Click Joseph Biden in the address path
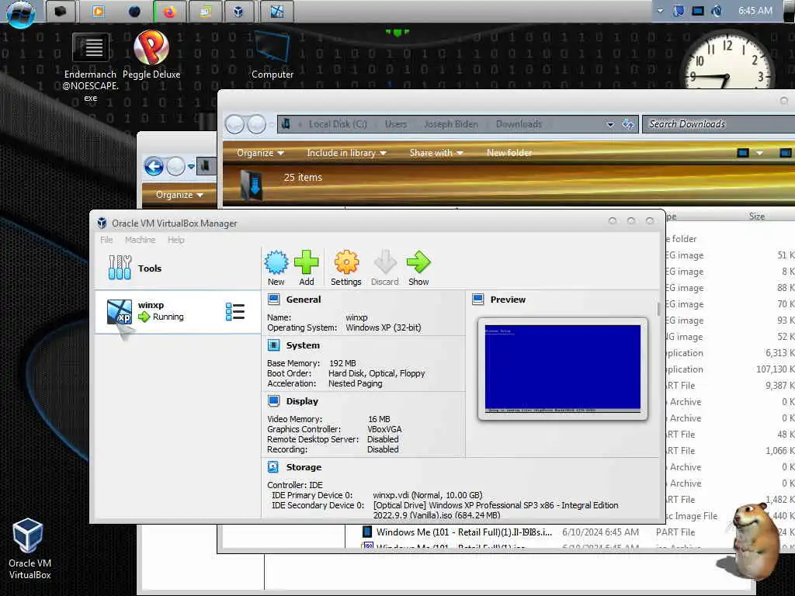Screen dimensions: 795x596 pyautogui.click(x=451, y=124)
